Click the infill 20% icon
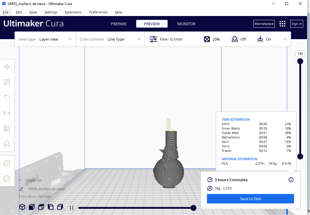The height and width of the screenshot is (215, 310). [207, 39]
